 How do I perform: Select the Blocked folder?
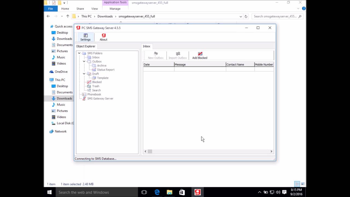97,82
